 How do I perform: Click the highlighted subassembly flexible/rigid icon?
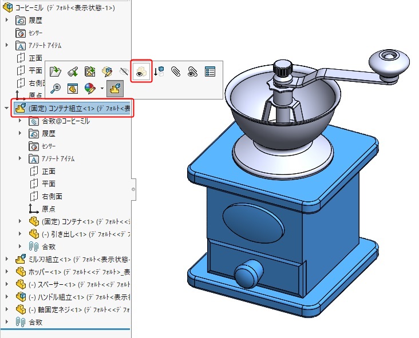[x=116, y=88]
